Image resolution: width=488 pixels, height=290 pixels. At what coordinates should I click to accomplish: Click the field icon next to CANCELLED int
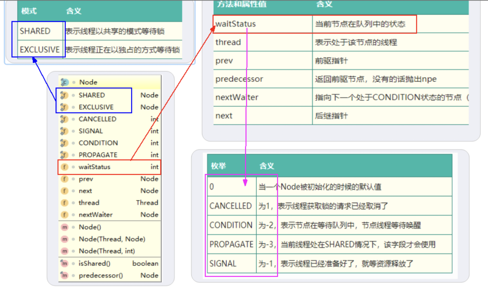[x=64, y=119]
